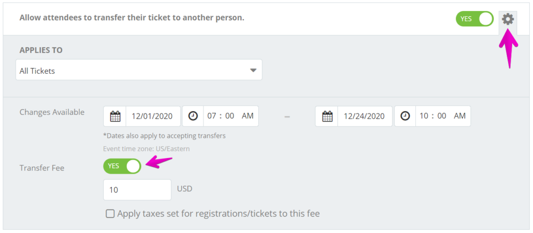This screenshot has height=233, width=533.
Task: Check Apply taxes to this fee
Action: 110,214
